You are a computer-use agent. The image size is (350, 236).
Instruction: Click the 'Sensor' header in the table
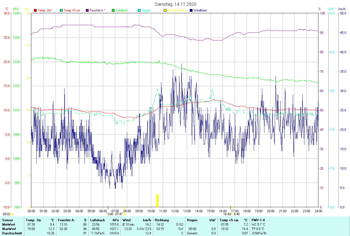pyautogui.click(x=7, y=220)
